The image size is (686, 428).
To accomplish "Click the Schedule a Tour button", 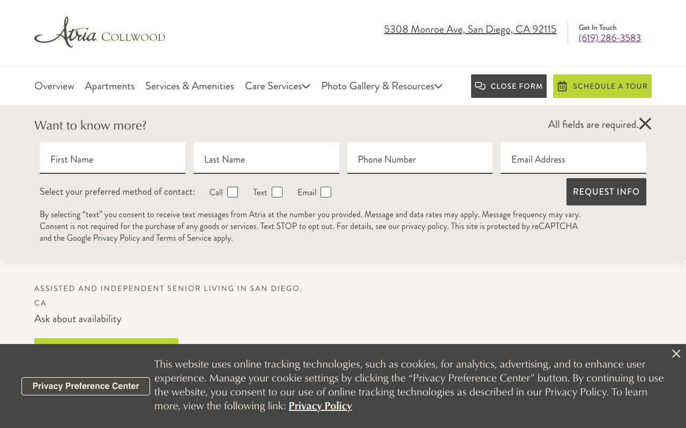I will (602, 86).
